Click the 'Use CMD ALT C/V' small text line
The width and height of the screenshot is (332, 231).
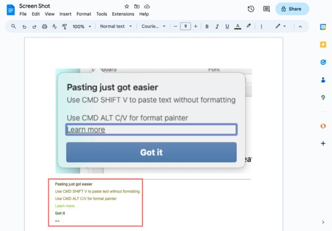coord(85,199)
